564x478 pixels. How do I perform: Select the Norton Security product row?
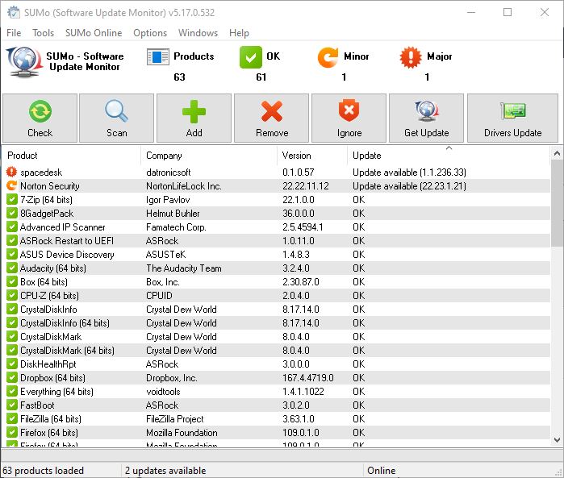coord(276,186)
